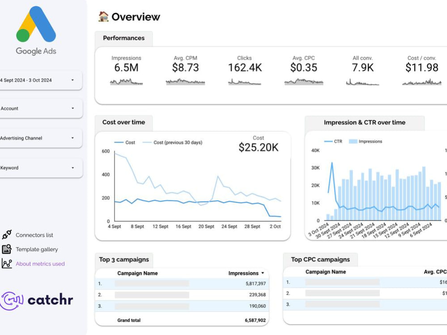447x335 pixels.
Task: Click the Avg. CPC $0.35 value
Action: [304, 67]
